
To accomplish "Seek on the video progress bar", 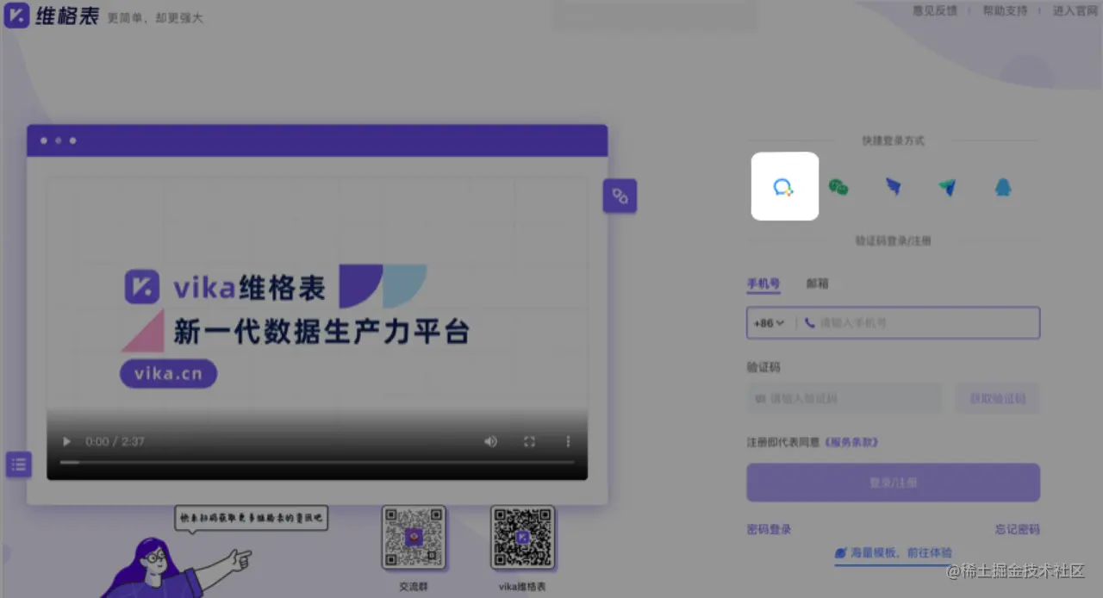I will coord(316,463).
